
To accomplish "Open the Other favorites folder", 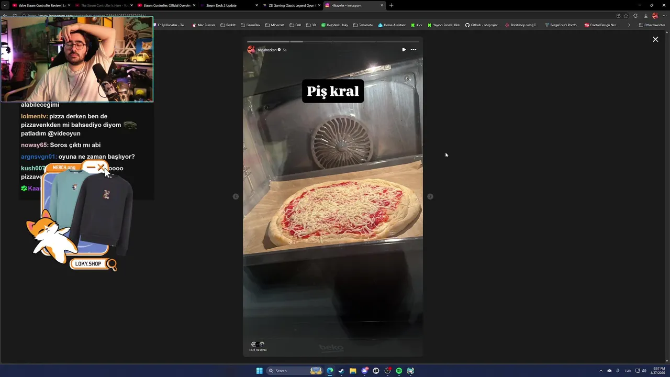I will tap(652, 25).
